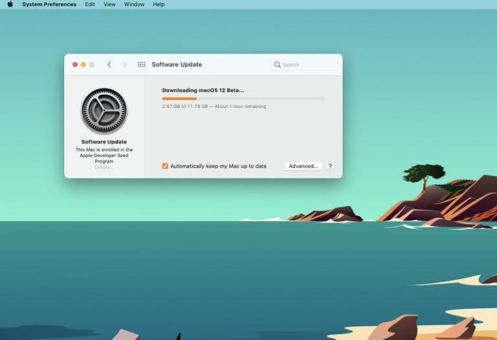Click the Software Update gear icon
This screenshot has width=497, height=340.
click(104, 110)
